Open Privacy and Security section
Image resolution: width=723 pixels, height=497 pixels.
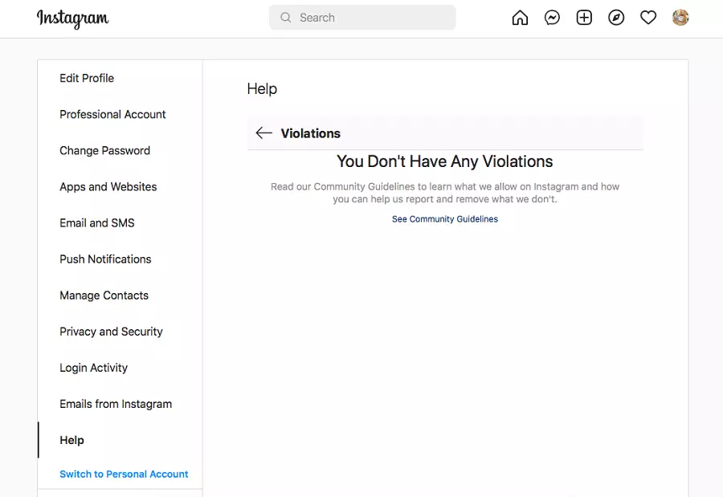pyautogui.click(x=111, y=332)
